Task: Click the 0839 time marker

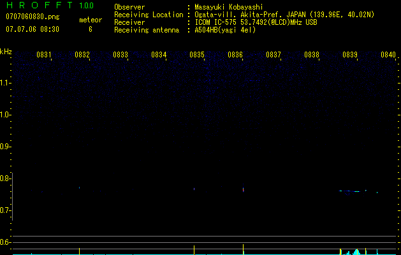Action: coord(350,55)
